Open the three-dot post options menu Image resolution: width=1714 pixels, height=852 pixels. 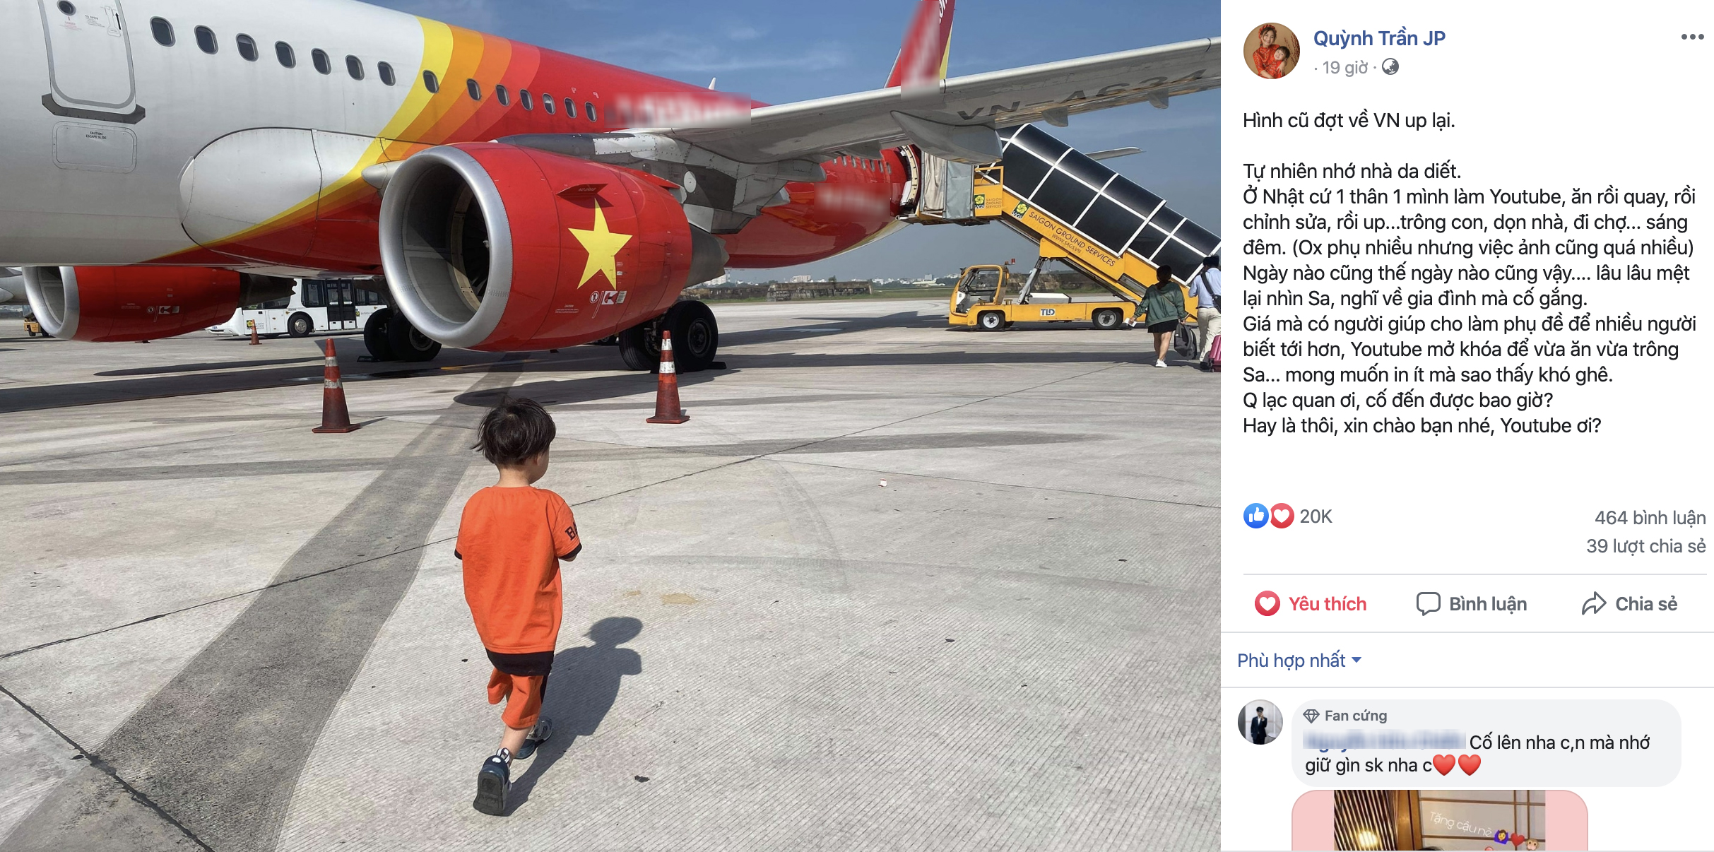(x=1692, y=37)
